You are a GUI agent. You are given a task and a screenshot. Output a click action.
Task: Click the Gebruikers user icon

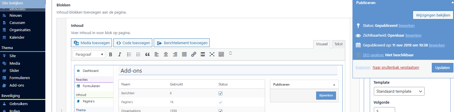pos(4,104)
